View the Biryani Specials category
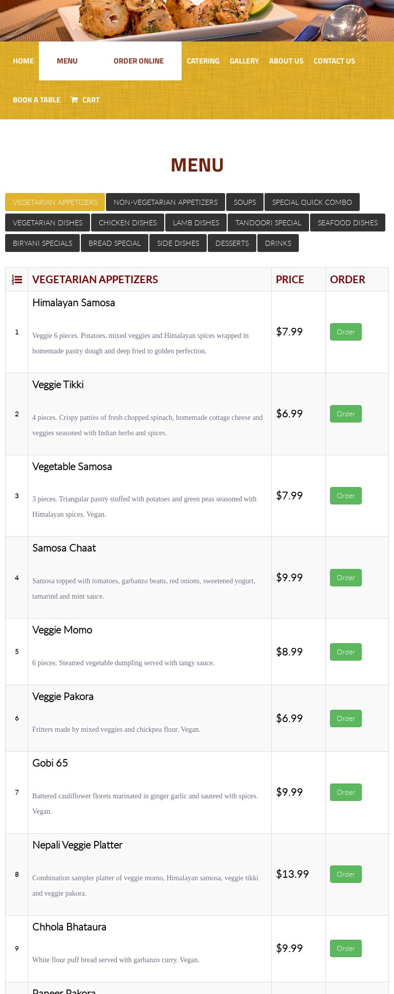Image resolution: width=394 pixels, height=994 pixels. pyautogui.click(x=42, y=243)
